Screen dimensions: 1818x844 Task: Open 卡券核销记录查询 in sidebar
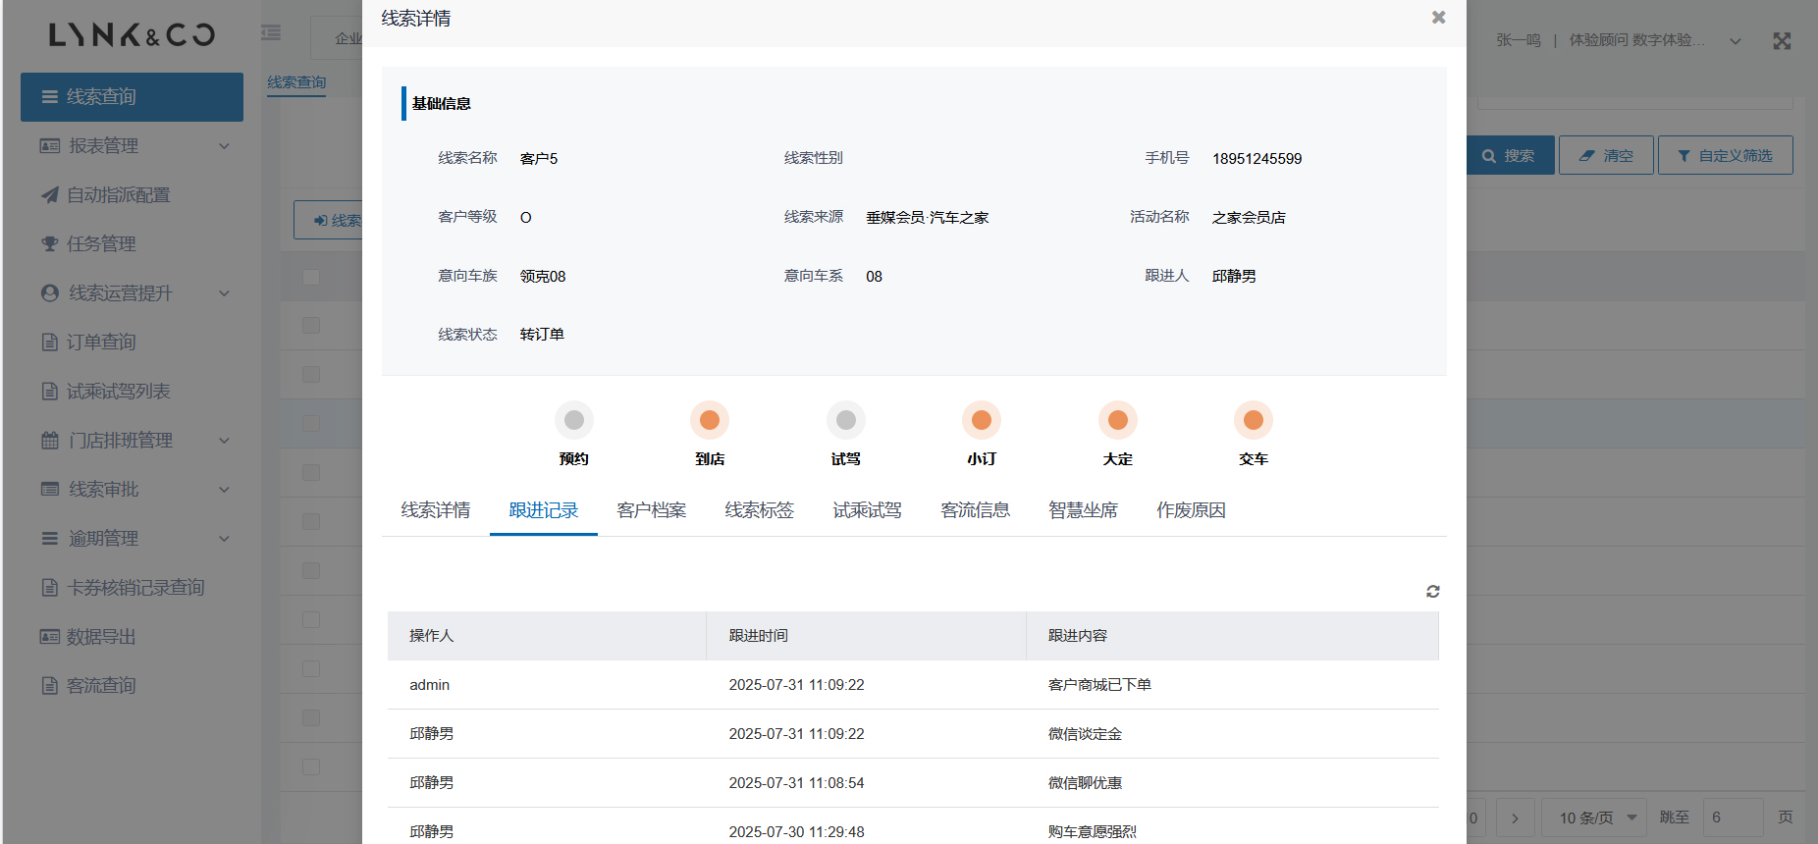click(132, 588)
